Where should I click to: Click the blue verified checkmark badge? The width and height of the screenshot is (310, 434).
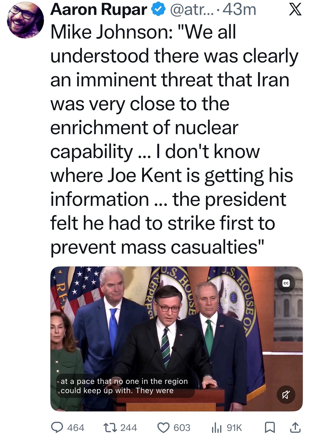[x=158, y=10]
